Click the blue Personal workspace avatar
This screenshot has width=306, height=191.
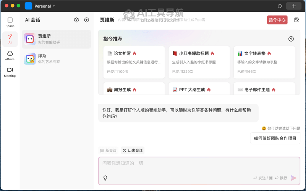pyautogui.click(x=29, y=6)
